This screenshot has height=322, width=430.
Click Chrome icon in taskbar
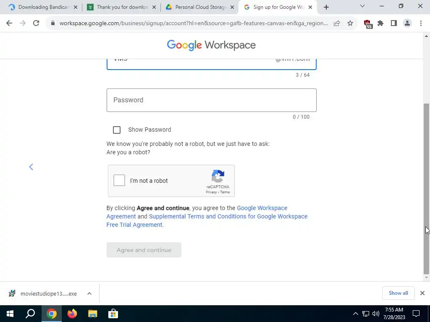click(52, 314)
